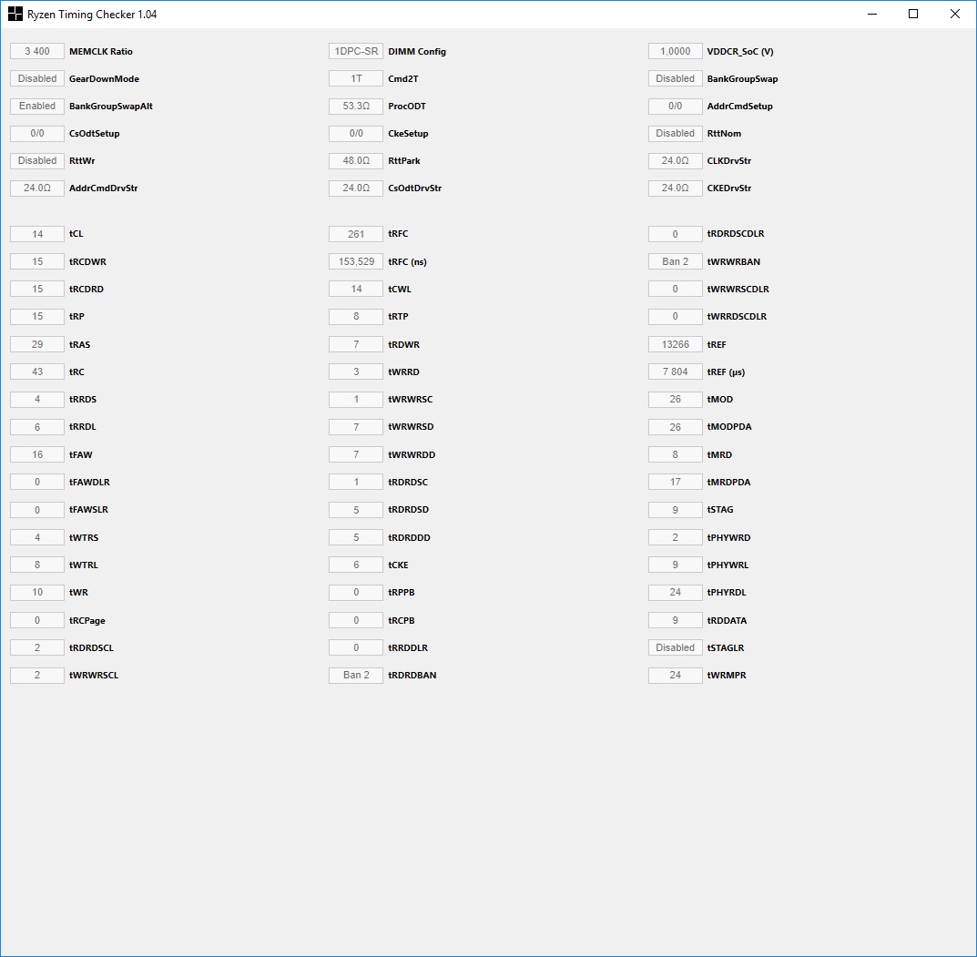Click the tFAWDLR label text
This screenshot has height=957, width=977.
(89, 483)
